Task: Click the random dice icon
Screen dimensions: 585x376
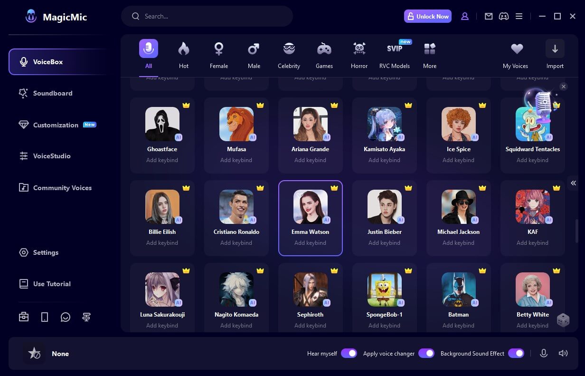Action: pos(563,320)
